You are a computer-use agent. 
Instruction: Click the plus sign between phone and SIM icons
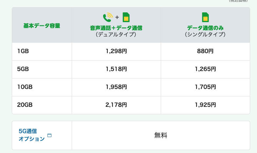click(x=117, y=17)
